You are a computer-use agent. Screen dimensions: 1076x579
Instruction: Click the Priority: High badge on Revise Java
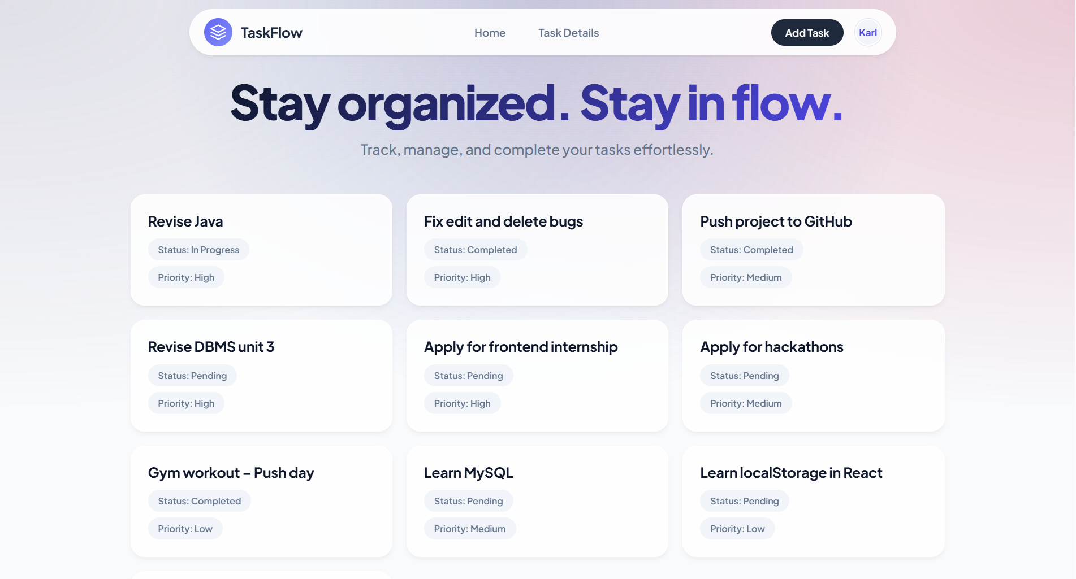pos(186,277)
